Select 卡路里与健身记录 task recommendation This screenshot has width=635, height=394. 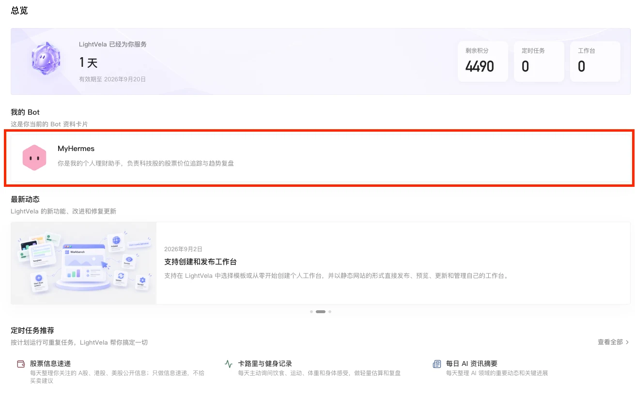tap(265, 364)
